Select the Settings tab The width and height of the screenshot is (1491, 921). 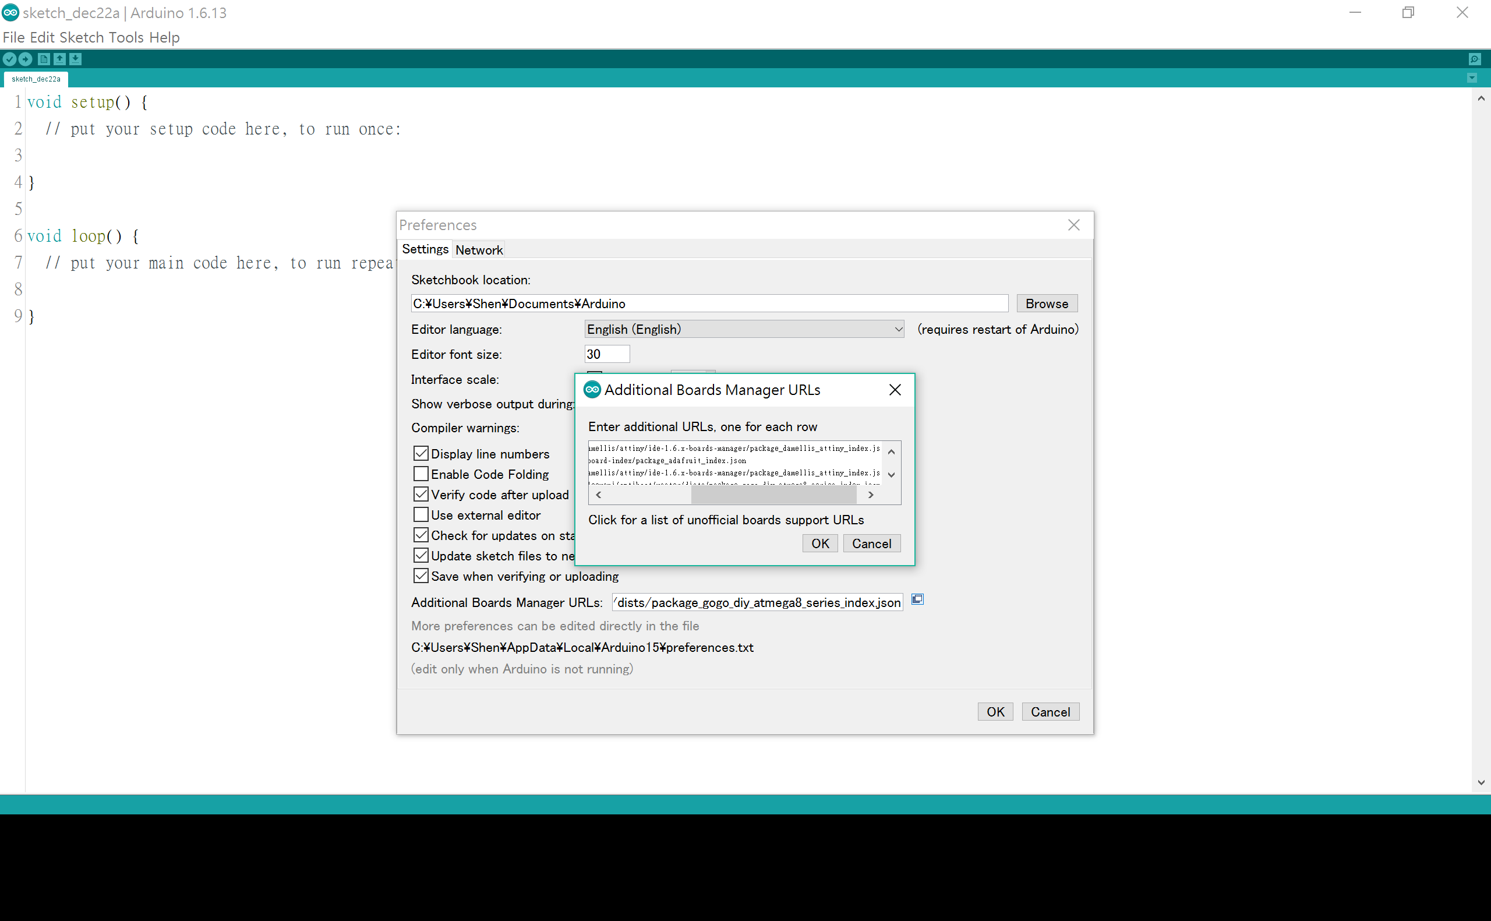(x=425, y=249)
